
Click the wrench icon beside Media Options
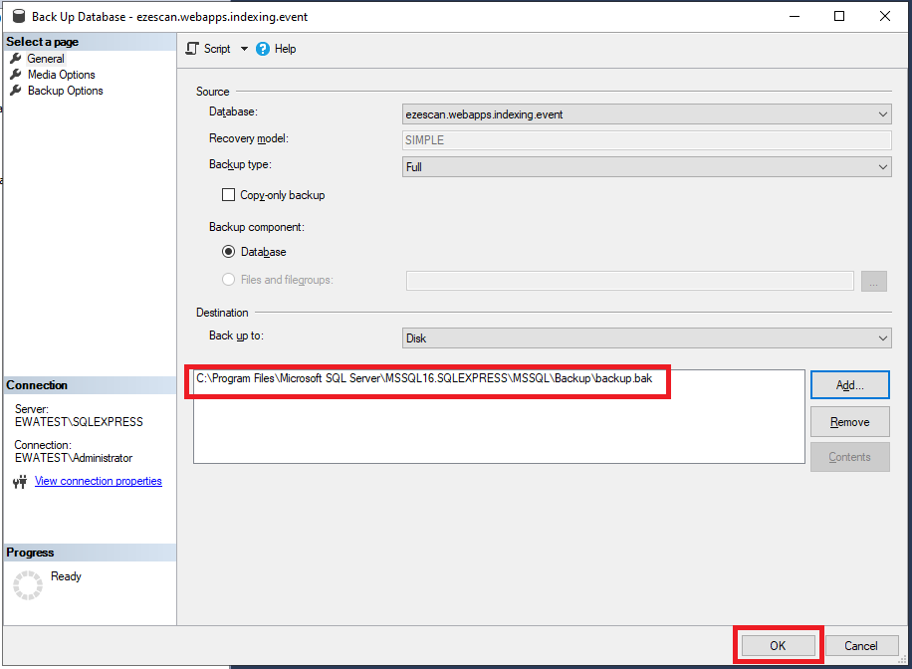(16, 75)
